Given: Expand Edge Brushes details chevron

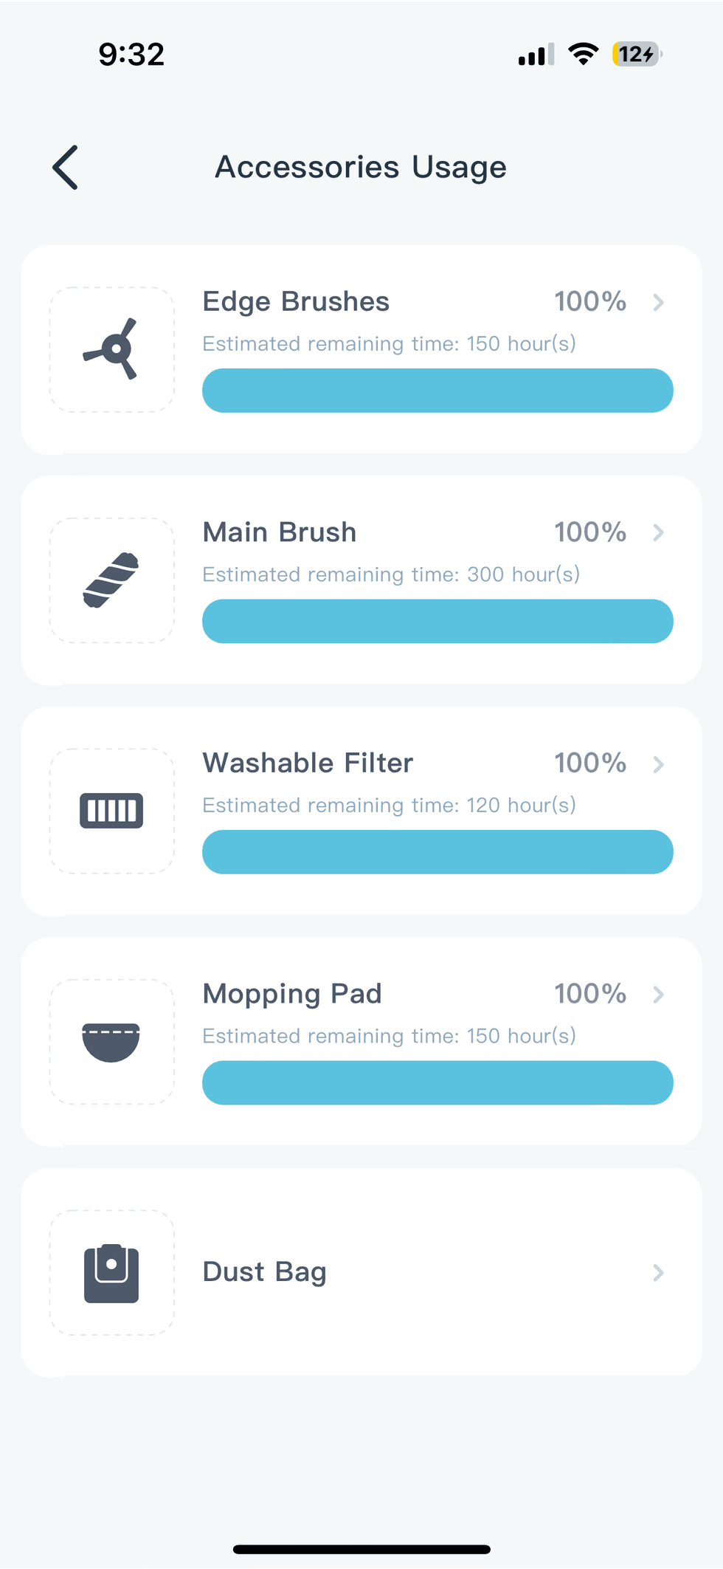Looking at the screenshot, I should point(658,303).
